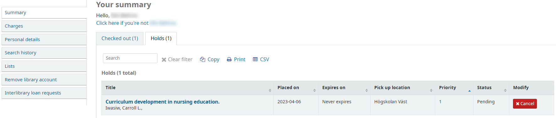Click the 'Click here if you're not' link
Screen dimensions: 556x118
pyautogui.click(x=122, y=23)
